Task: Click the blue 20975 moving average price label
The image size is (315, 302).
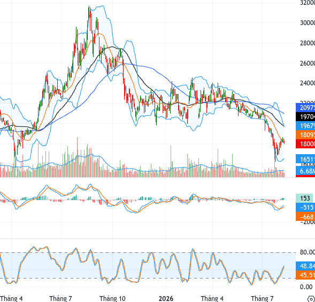Action: [305, 108]
